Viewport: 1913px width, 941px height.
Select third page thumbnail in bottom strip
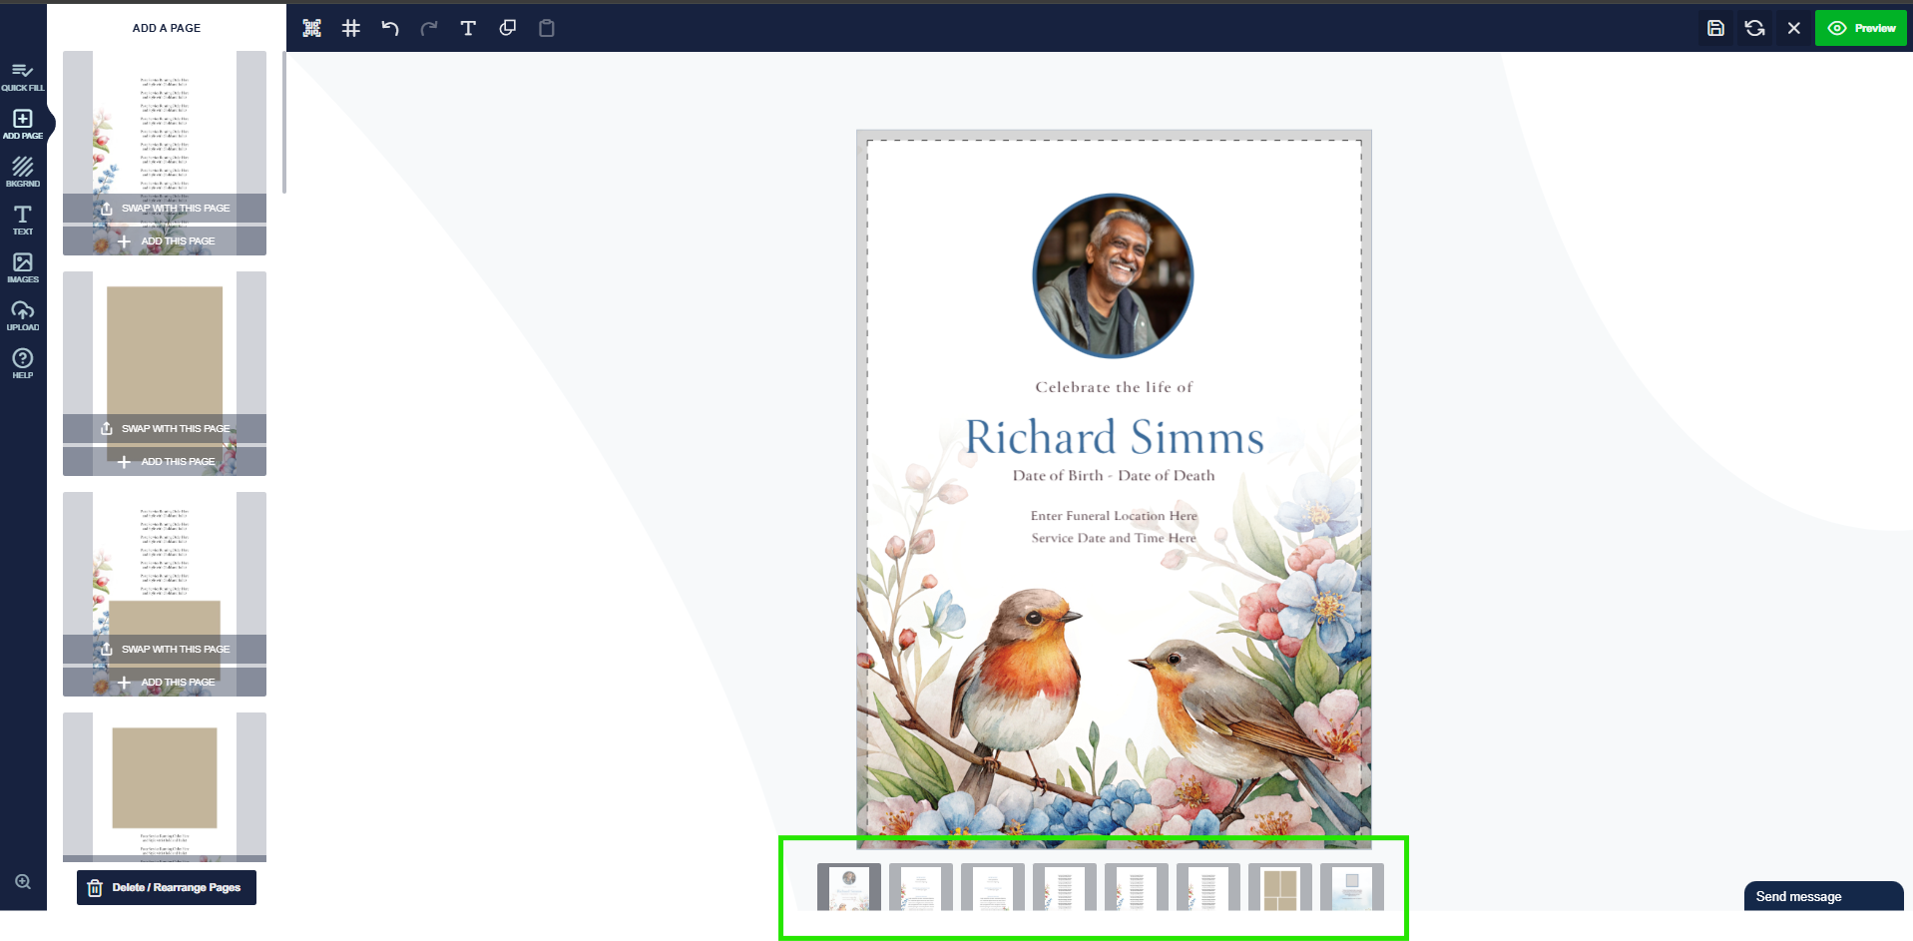click(x=993, y=887)
